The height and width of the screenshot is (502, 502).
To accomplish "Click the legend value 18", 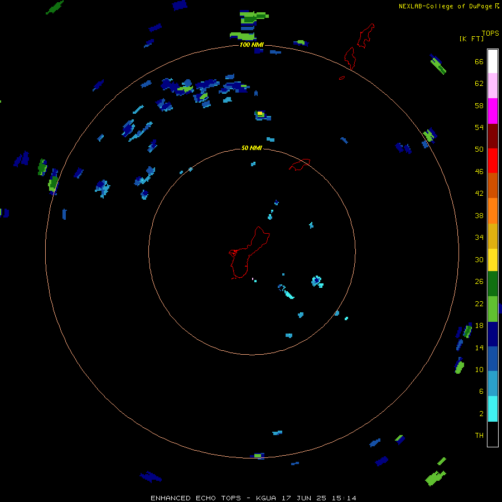I will pos(479,326).
